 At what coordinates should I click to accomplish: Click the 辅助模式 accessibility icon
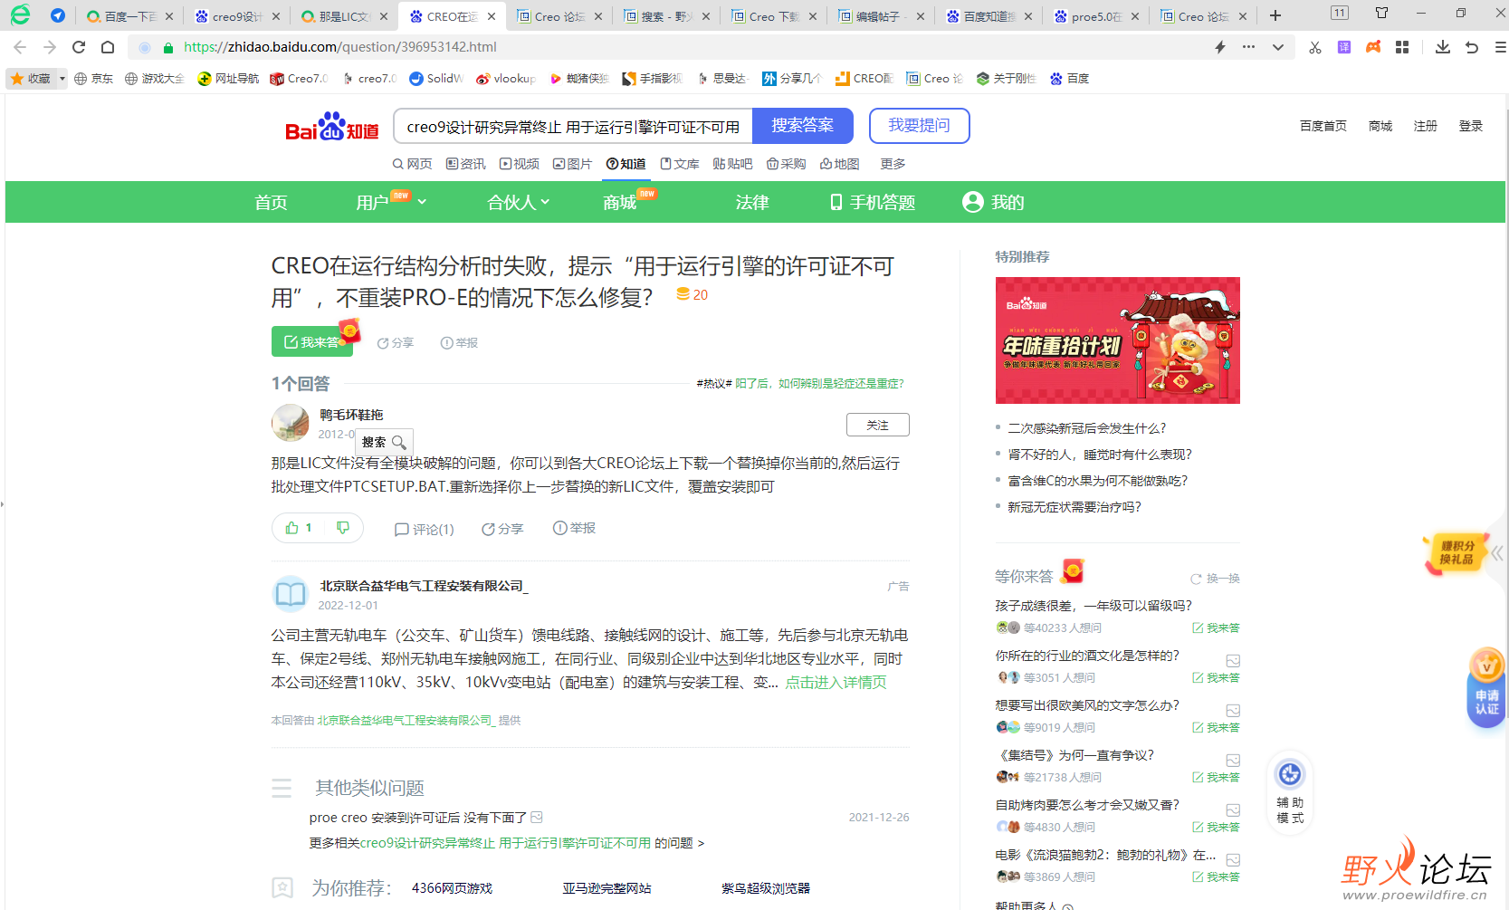[1290, 793]
